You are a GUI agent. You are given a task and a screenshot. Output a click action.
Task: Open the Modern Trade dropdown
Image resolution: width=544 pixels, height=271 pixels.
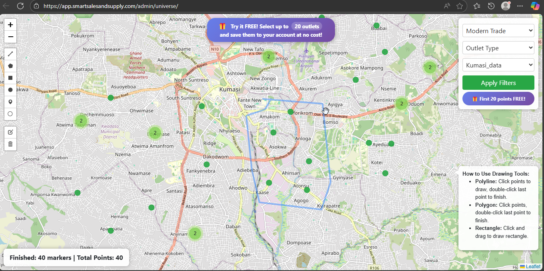[498, 30]
